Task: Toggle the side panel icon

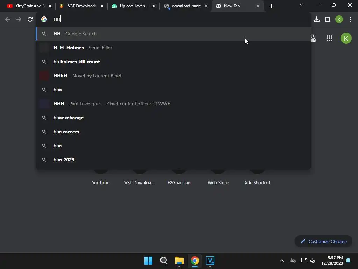Action: [x=328, y=19]
